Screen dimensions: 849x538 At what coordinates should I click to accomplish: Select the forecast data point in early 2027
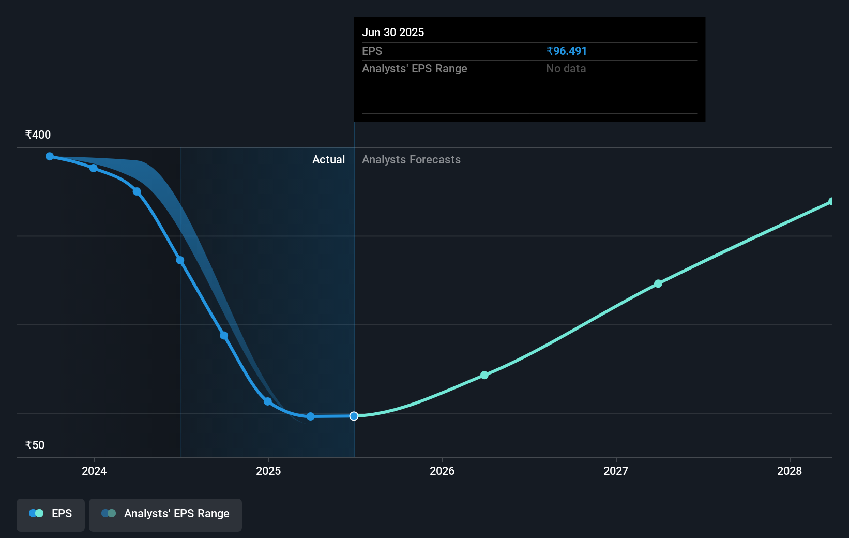658,283
